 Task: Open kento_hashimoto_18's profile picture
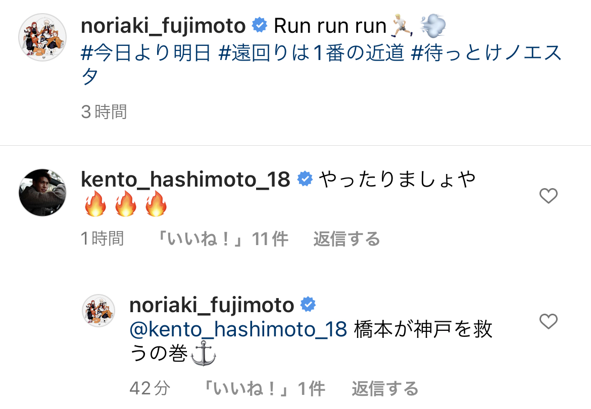(42, 193)
